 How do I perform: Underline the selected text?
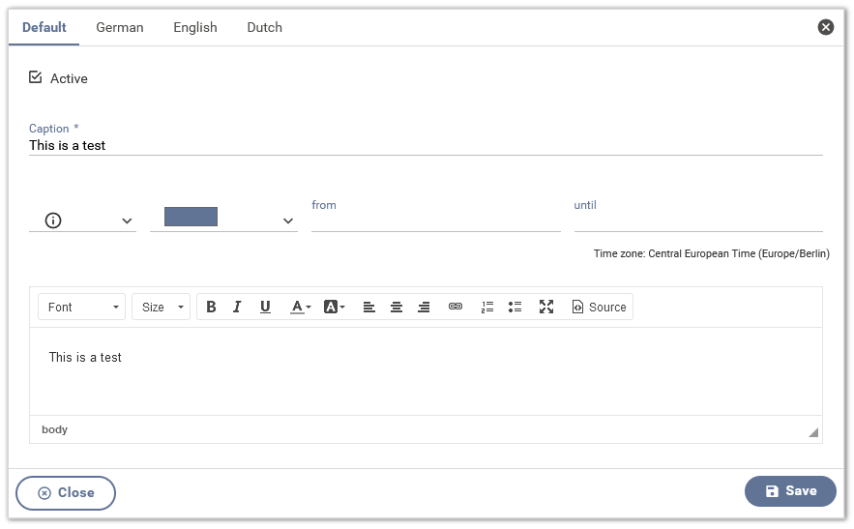[x=265, y=307]
